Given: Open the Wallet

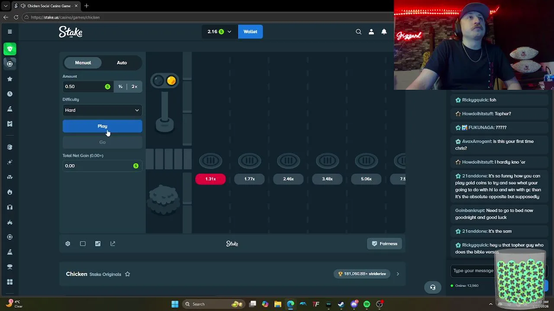Looking at the screenshot, I should click(250, 32).
